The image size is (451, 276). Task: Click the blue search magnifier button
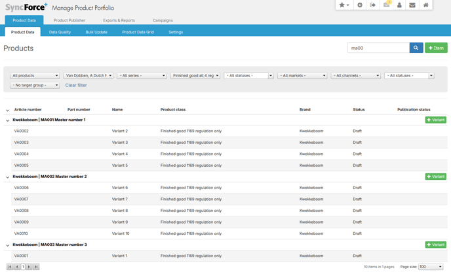pyautogui.click(x=416, y=48)
